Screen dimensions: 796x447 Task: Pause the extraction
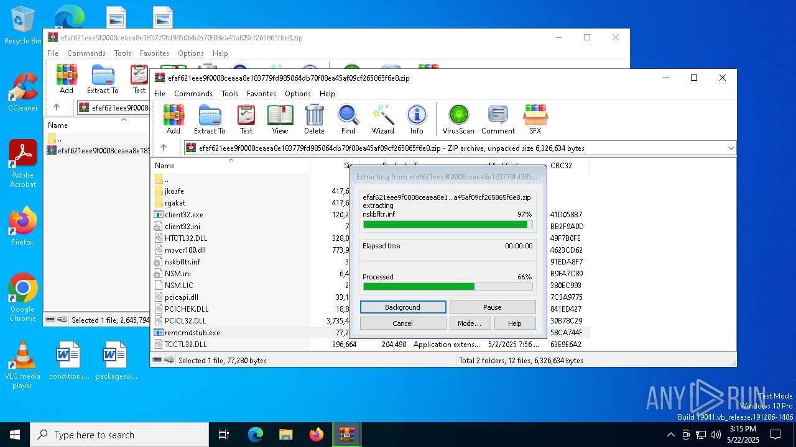(x=493, y=307)
